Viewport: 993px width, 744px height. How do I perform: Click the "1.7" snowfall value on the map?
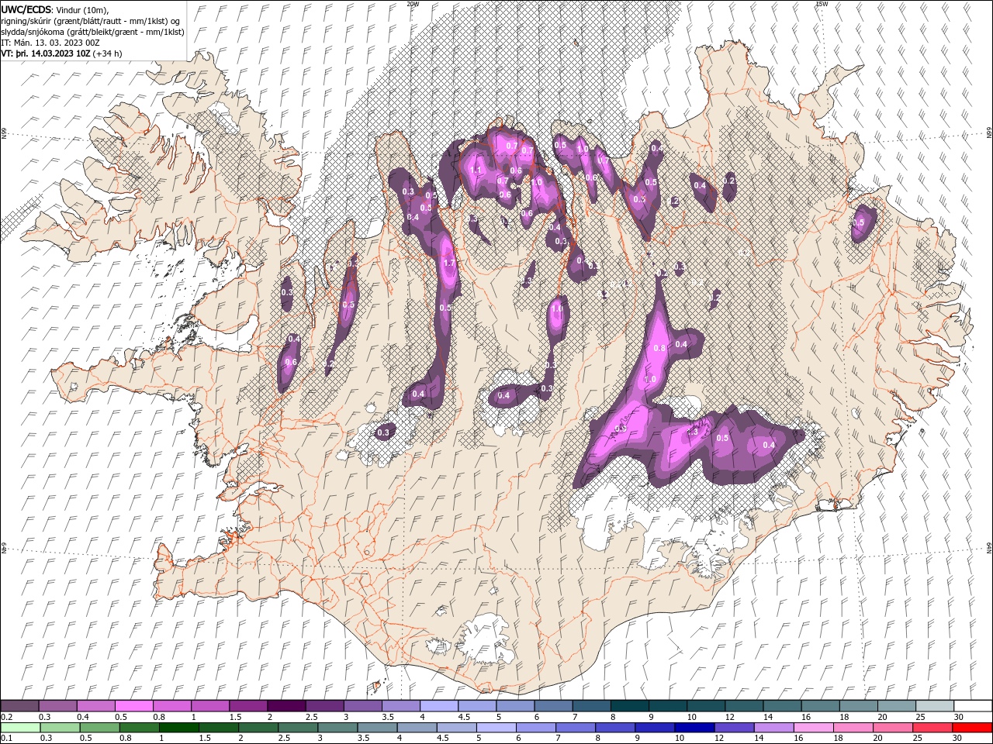point(448,263)
